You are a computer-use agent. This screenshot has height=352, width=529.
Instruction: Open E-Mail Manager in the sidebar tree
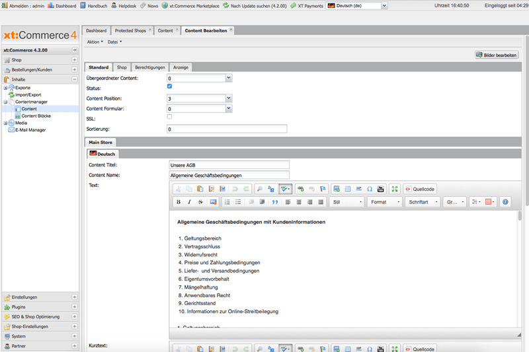30,129
